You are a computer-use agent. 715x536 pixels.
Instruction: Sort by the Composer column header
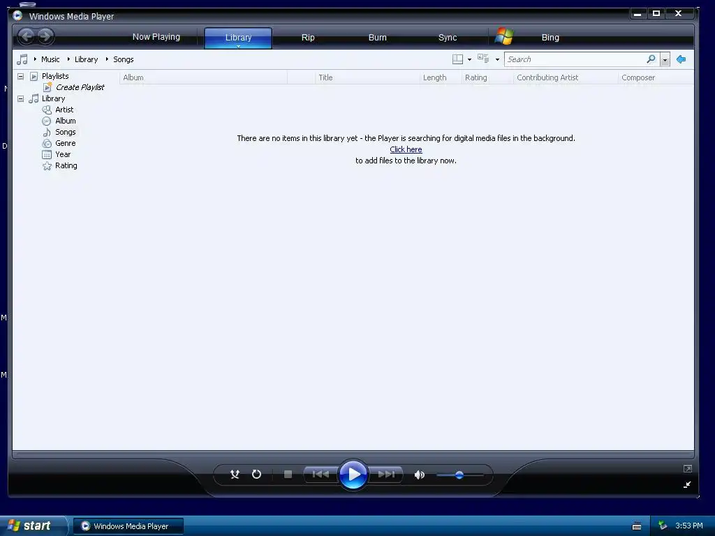pyautogui.click(x=656, y=77)
